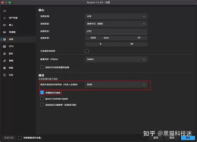Screen dimensions: 197x142
Task: Open the 输入 settings page
Action: pyautogui.click(x=18, y=25)
